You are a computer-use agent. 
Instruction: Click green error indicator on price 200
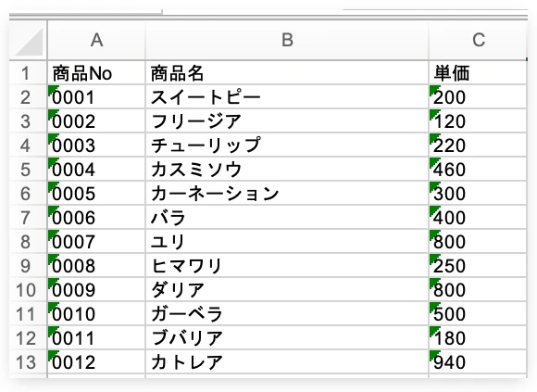point(433,89)
